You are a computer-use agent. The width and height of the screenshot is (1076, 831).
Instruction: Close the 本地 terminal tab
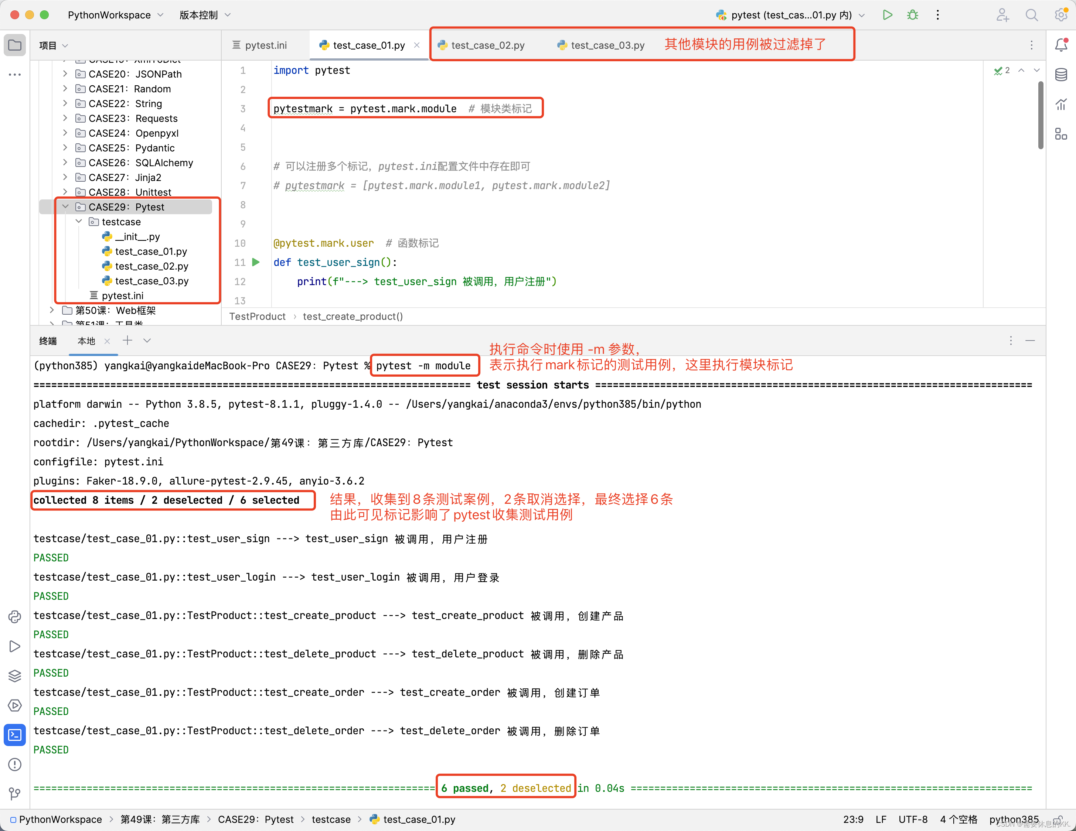pyautogui.click(x=107, y=341)
